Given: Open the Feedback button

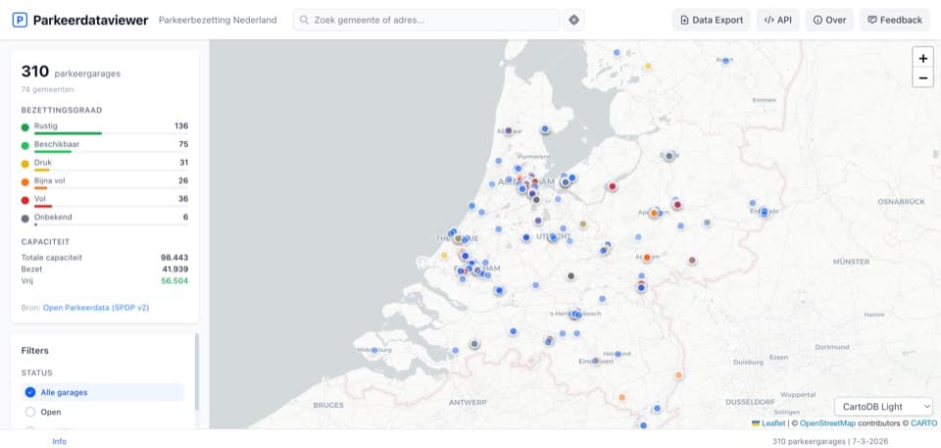Looking at the screenshot, I should pyautogui.click(x=895, y=20).
